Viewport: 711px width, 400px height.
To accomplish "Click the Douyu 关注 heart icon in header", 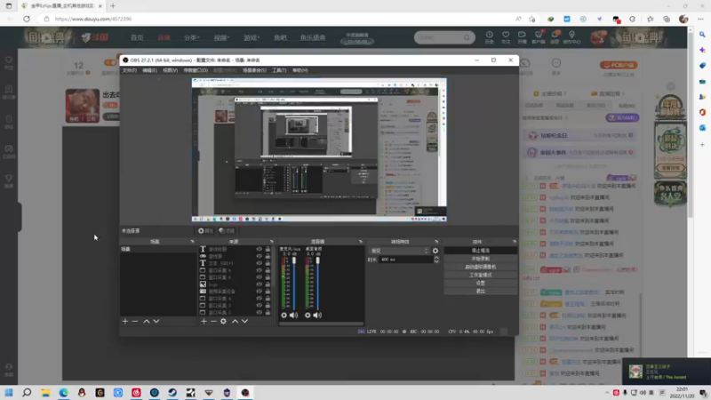I will [506, 35].
